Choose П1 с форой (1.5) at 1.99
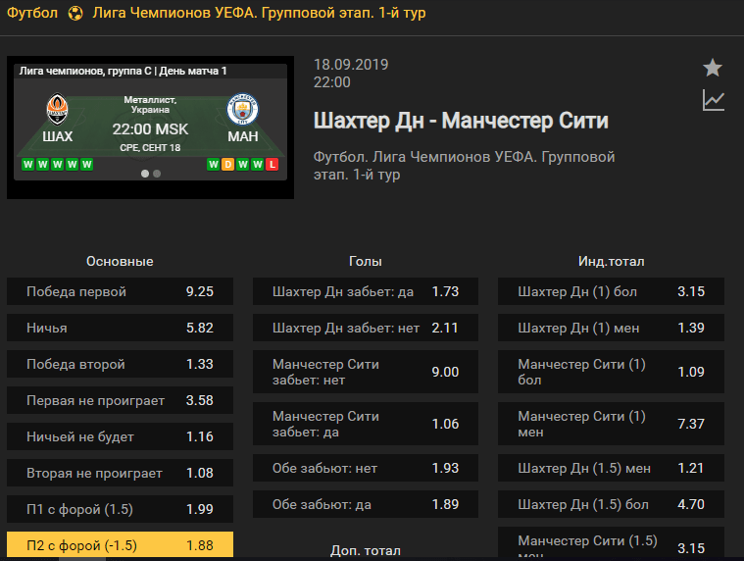Image resolution: width=744 pixels, height=561 pixels. (x=120, y=509)
